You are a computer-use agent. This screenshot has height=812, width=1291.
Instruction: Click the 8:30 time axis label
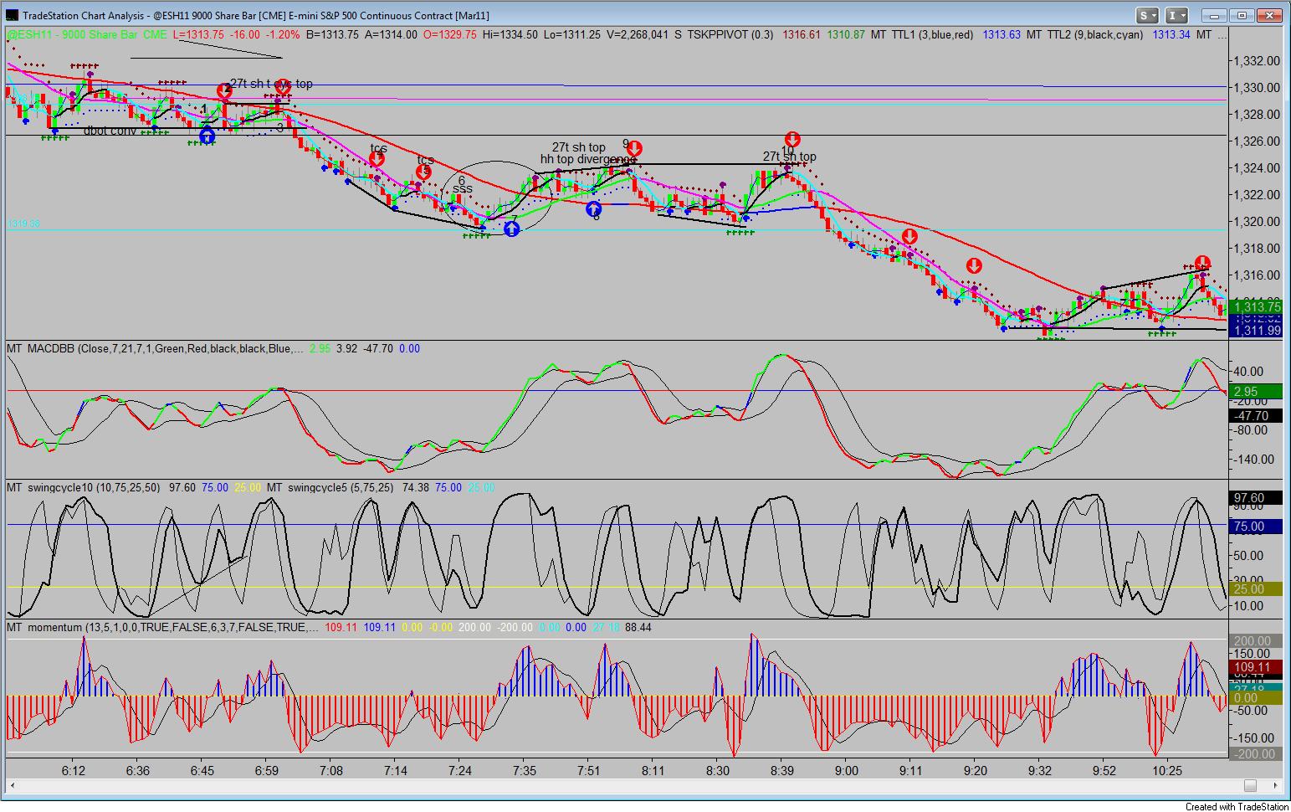click(718, 771)
